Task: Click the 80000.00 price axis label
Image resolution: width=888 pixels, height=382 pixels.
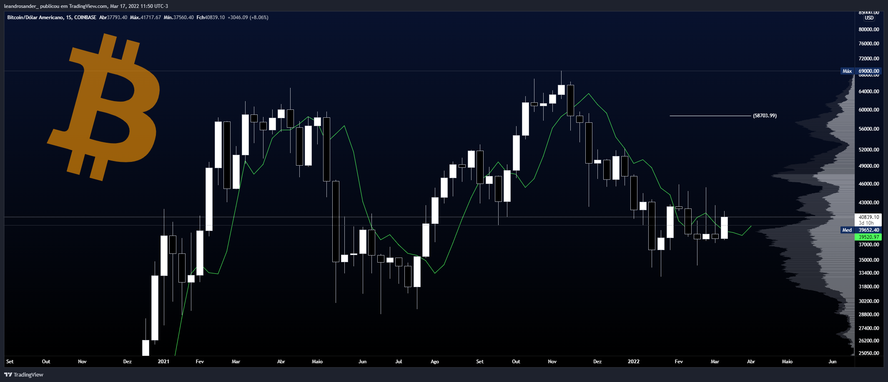Action: [x=869, y=30]
